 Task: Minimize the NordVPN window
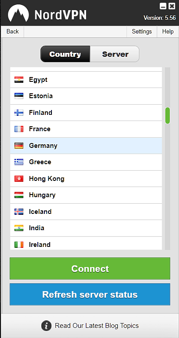(x=163, y=6)
